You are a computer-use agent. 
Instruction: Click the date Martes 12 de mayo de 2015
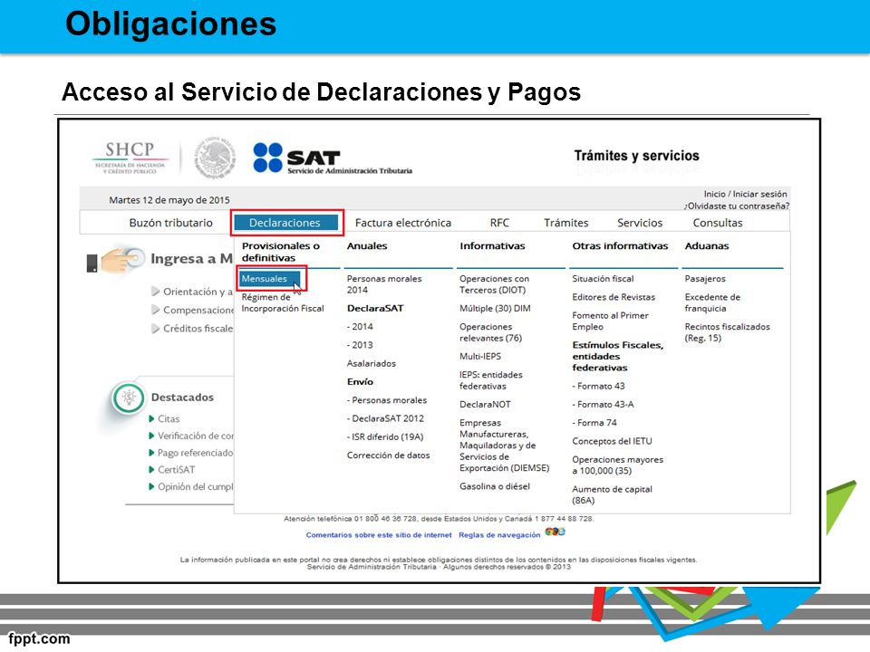(169, 199)
